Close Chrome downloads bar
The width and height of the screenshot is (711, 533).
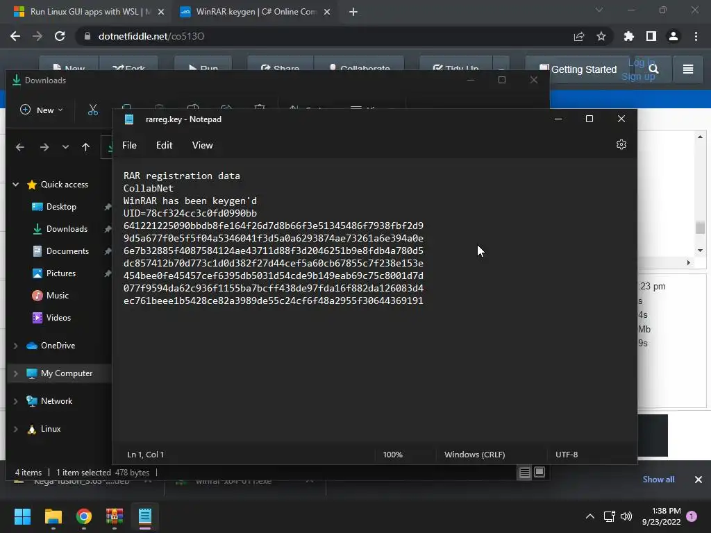click(x=699, y=480)
